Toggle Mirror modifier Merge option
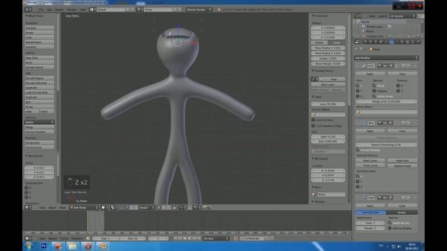 (x=374, y=85)
